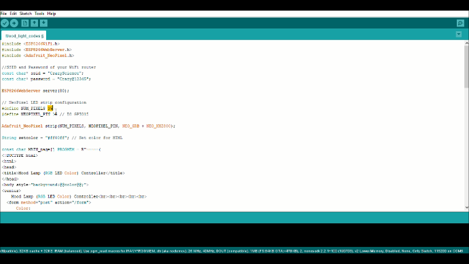The height and width of the screenshot is (264, 469).
Task: Click the Adafruit_NeoPixel strip declaration line
Action: click(x=88, y=126)
